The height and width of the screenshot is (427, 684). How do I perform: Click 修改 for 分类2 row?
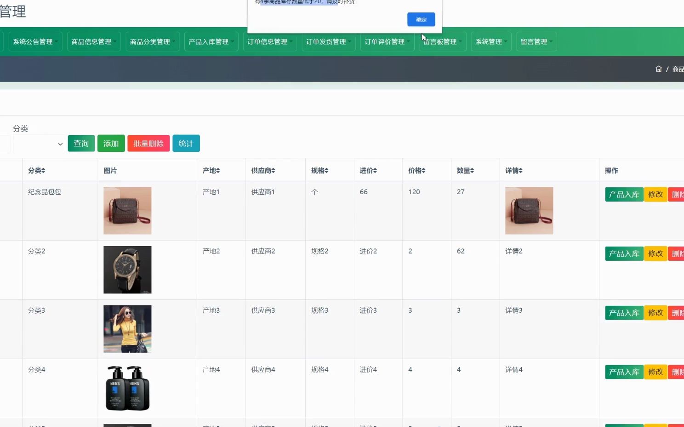(655, 253)
